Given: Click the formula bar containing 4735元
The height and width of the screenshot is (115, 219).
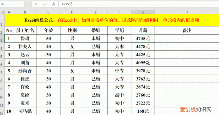Looking at the screenshot, I should [139, 4].
